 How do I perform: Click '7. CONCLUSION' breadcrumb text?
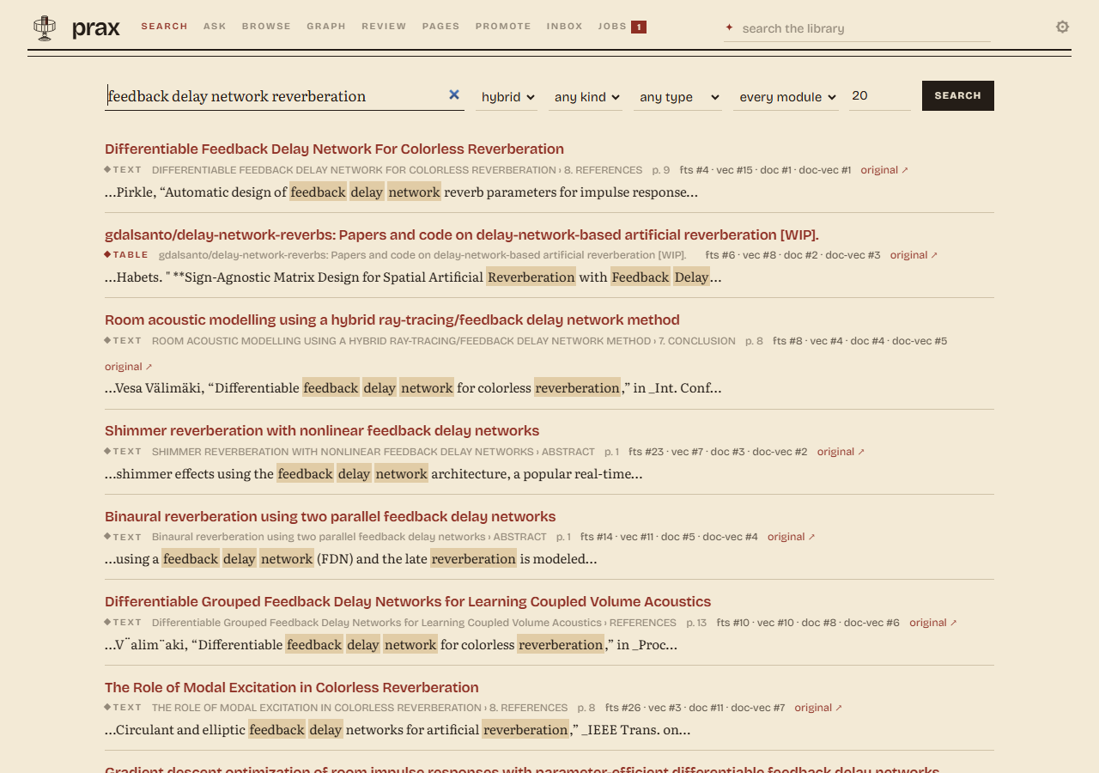coord(697,341)
